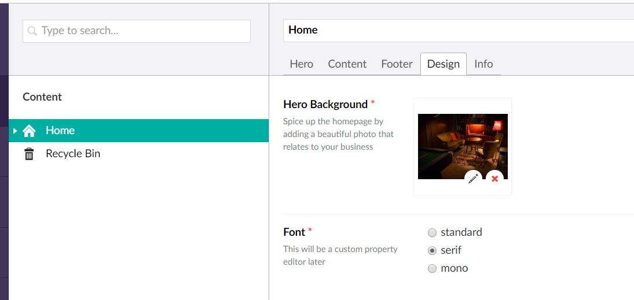Open the Info tab
This screenshot has height=300, width=634.
[483, 64]
